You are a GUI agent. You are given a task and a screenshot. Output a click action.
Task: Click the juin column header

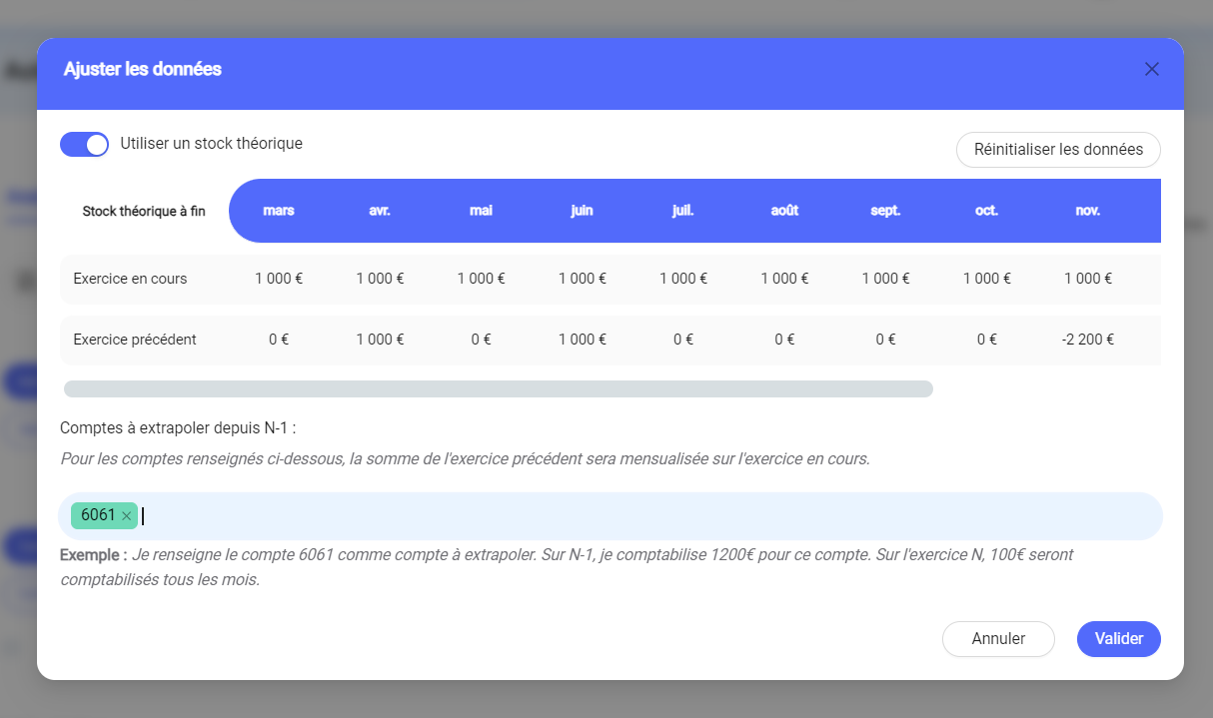point(582,211)
